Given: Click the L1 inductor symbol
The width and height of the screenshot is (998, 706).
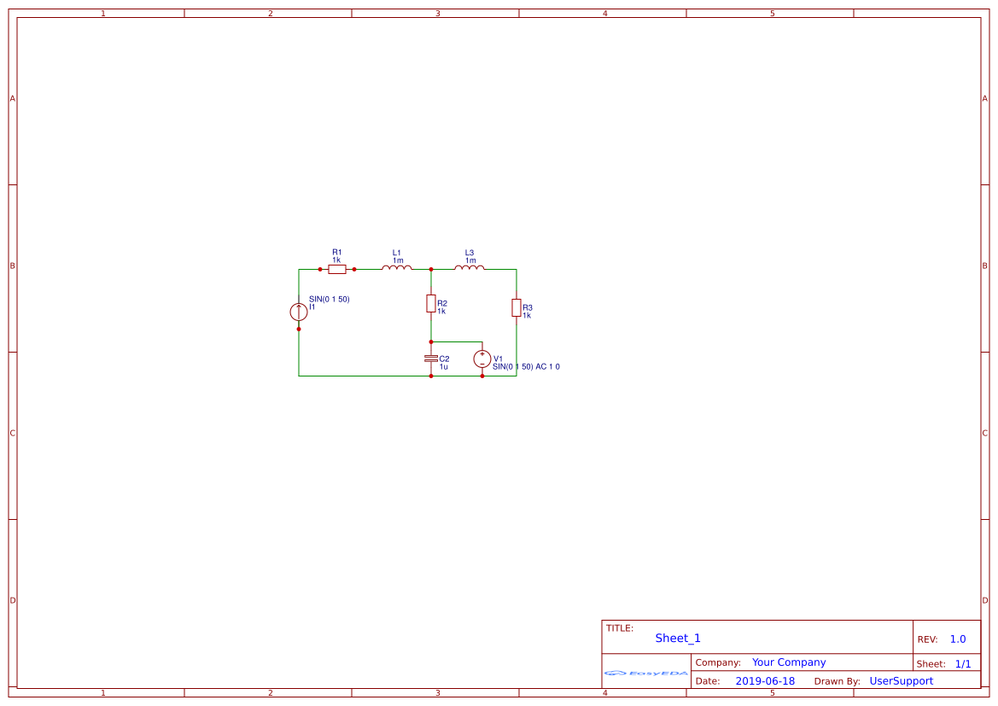Looking at the screenshot, I should pos(396,269).
